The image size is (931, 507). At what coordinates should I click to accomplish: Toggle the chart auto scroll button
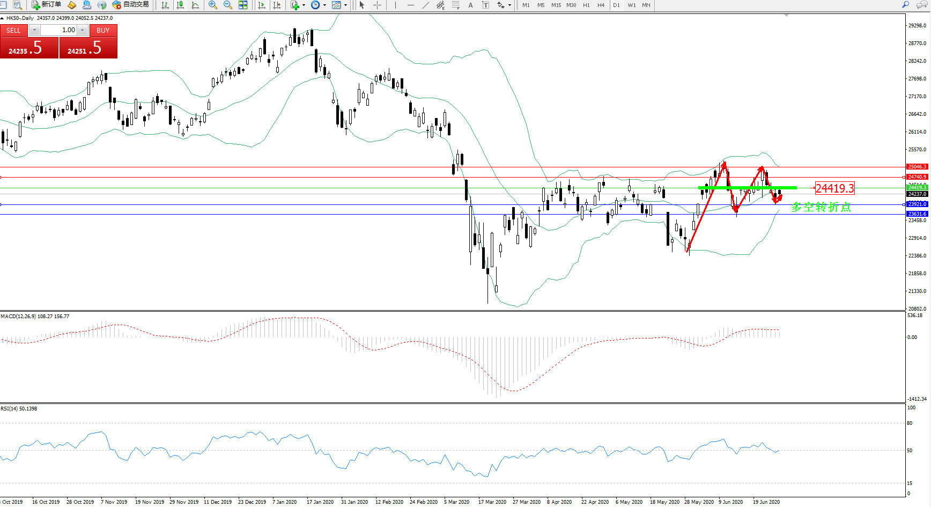[x=262, y=5]
